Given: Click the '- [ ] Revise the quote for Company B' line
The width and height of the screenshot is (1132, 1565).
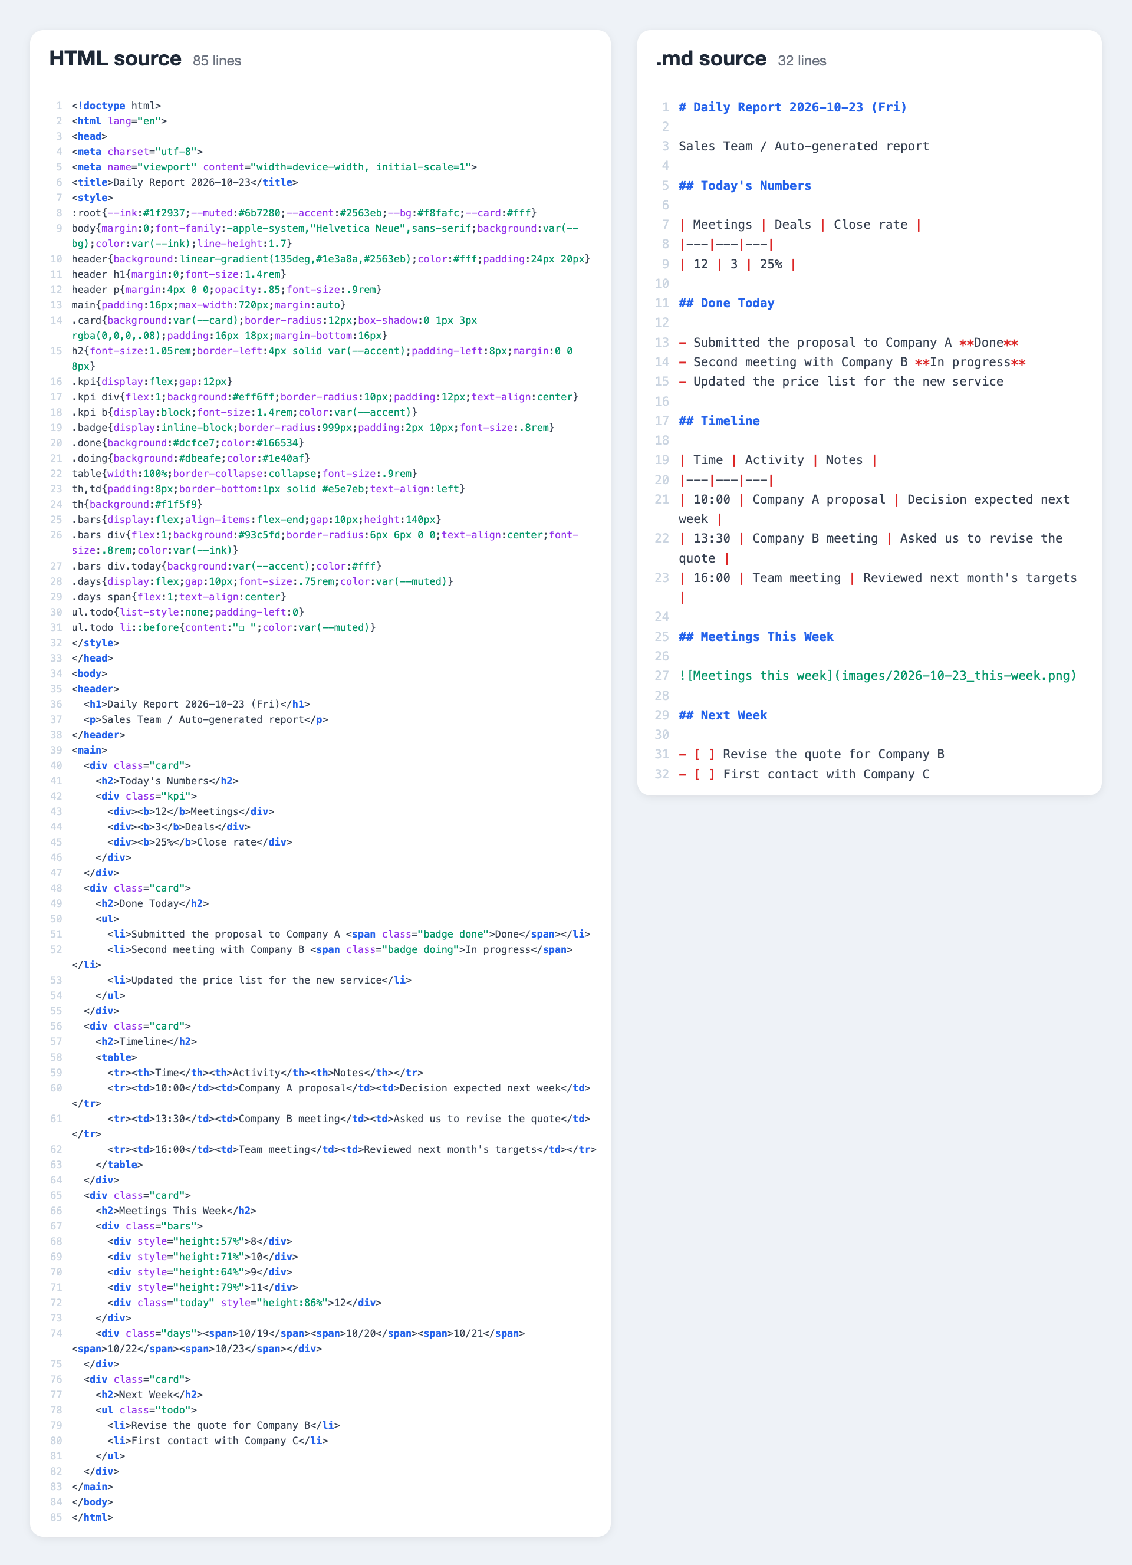Looking at the screenshot, I should 811,754.
